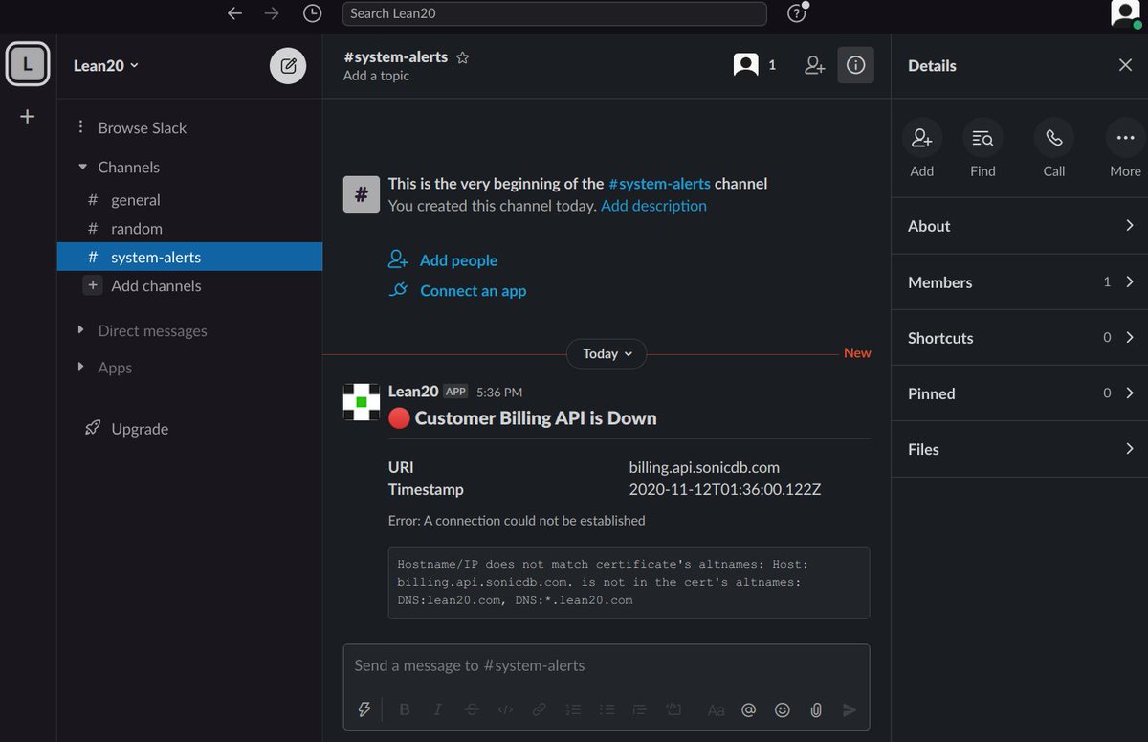The height and width of the screenshot is (742, 1148).
Task: Open the #random channel
Action: tap(189, 228)
